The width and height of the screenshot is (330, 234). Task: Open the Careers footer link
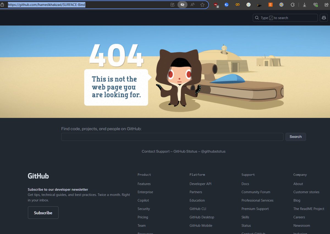[x=299, y=217]
